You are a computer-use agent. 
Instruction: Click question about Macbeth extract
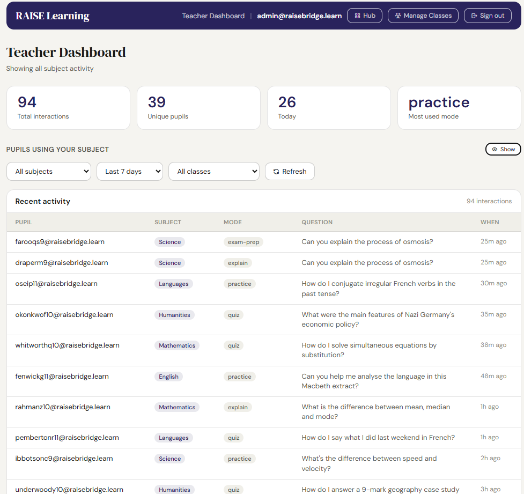point(374,381)
